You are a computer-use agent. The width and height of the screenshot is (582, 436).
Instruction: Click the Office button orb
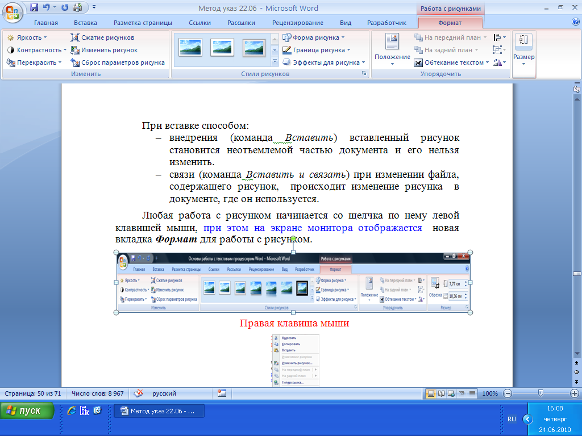13,12
